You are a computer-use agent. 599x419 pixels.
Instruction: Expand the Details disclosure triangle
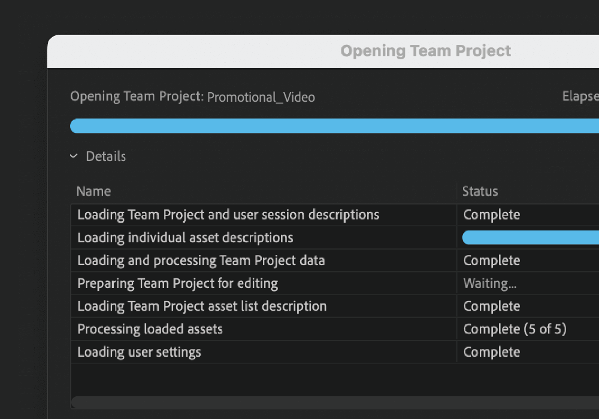point(74,156)
